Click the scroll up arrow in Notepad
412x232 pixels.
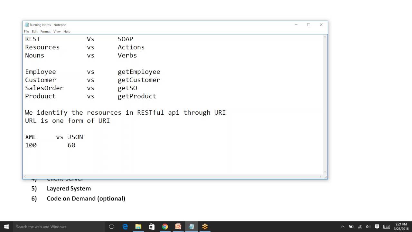[x=325, y=37]
